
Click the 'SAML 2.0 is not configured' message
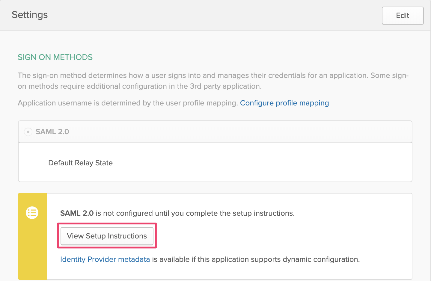pos(177,213)
